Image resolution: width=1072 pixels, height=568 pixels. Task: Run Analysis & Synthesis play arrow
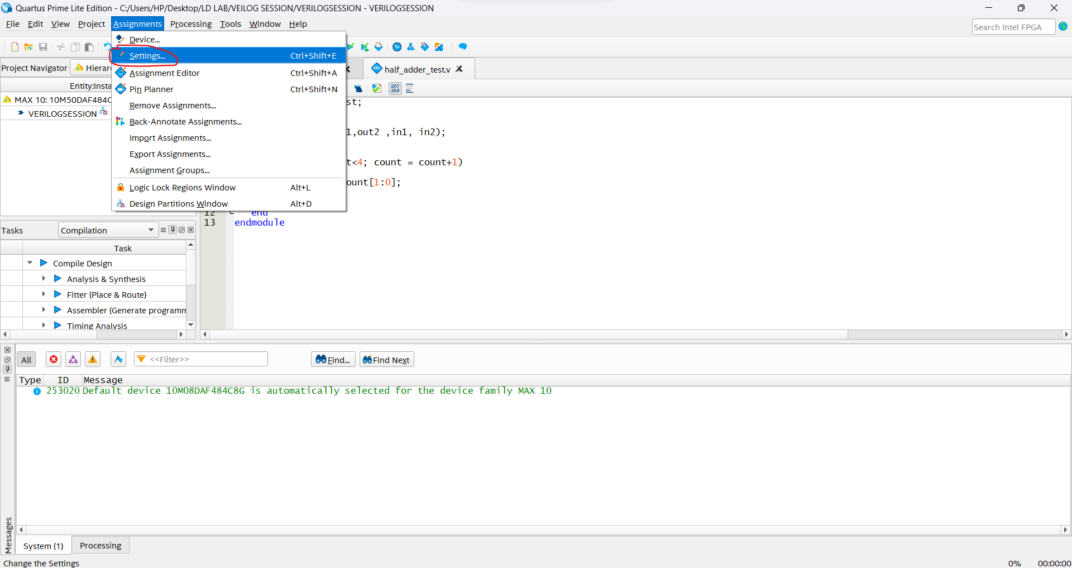(58, 278)
